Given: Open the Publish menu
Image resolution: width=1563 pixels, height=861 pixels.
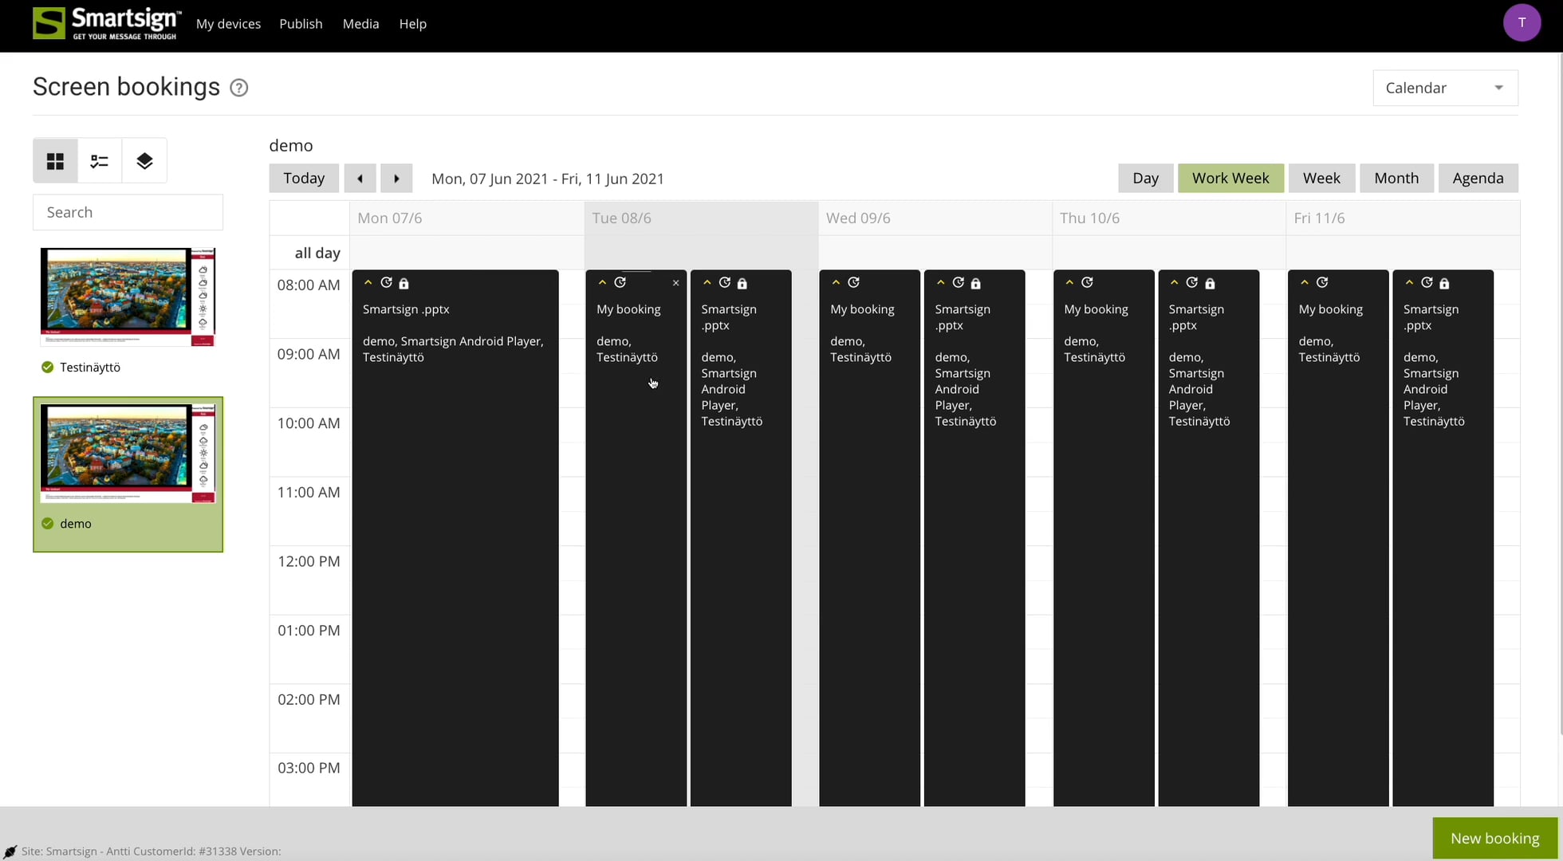Looking at the screenshot, I should 301,24.
